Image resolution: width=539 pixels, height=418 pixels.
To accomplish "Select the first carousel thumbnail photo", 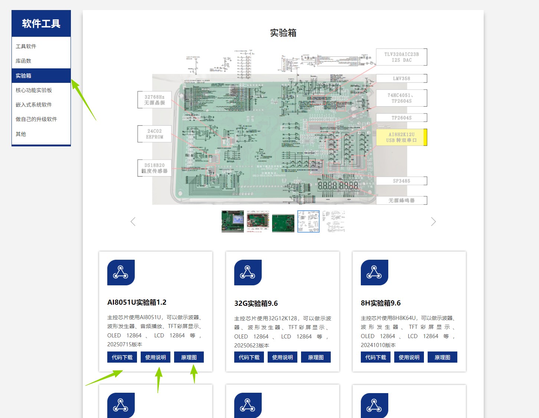I will click(233, 221).
